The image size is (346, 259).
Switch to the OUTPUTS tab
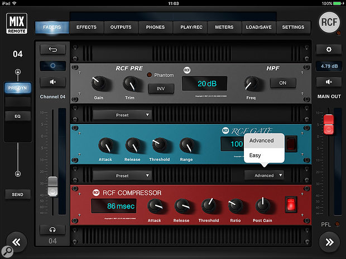121,27
